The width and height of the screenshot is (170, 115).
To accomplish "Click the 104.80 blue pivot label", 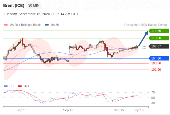I will click(159, 58).
